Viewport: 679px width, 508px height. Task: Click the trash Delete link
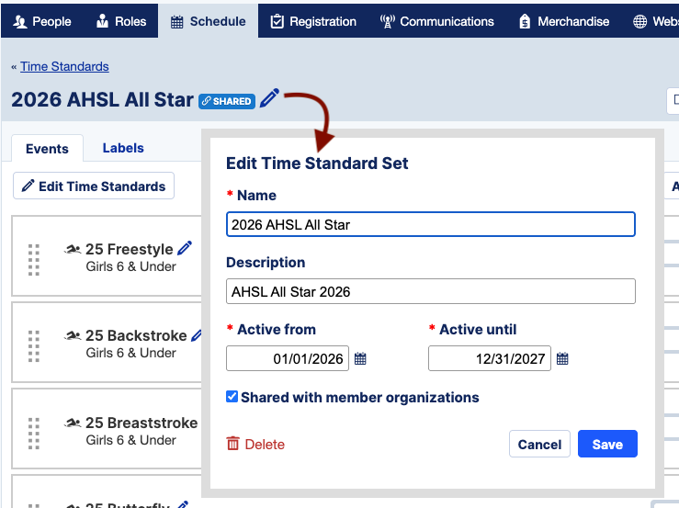(255, 445)
